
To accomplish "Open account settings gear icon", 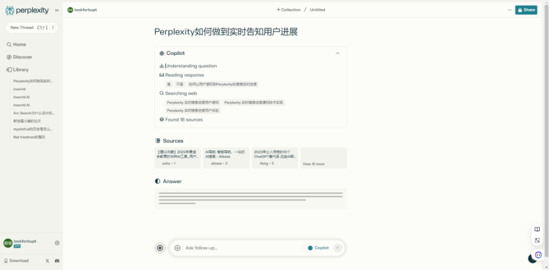I will (x=57, y=243).
